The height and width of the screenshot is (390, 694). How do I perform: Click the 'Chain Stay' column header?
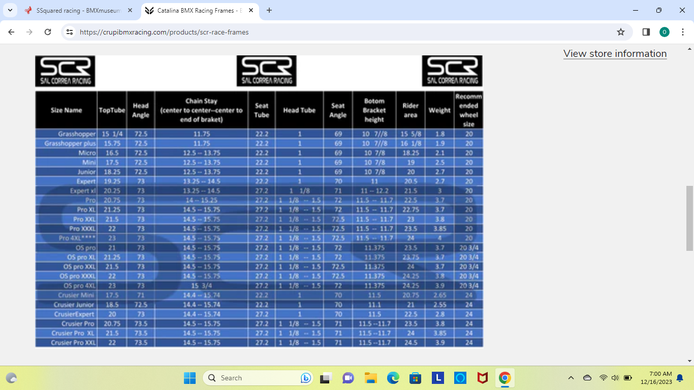click(201, 110)
